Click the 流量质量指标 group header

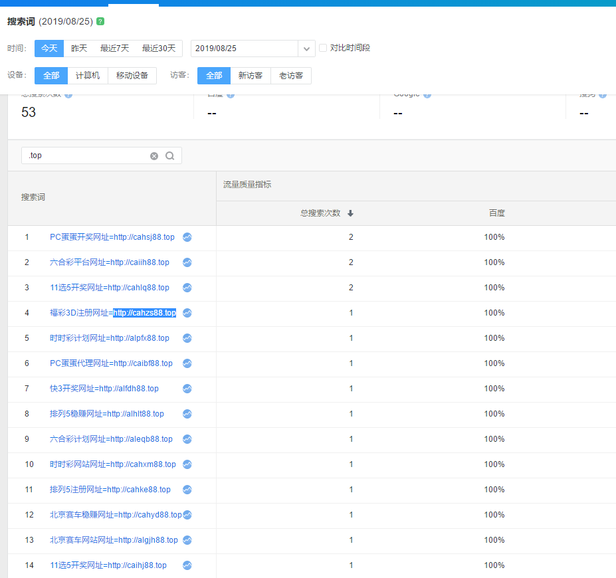coord(247,185)
